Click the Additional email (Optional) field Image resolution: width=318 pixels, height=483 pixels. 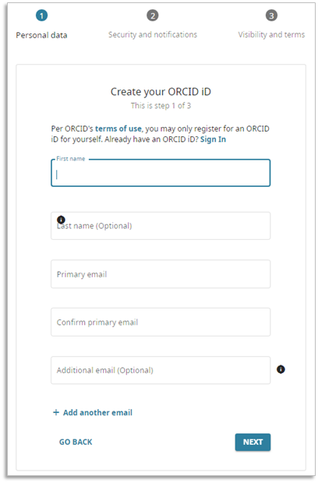[x=161, y=370]
